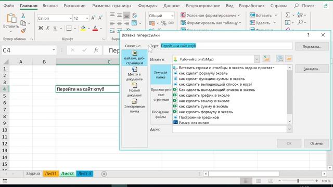Click the browse the web icon
The width and height of the screenshot is (333, 187).
coord(280,59)
